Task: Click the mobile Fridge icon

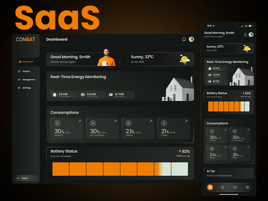Action: click(235, 149)
